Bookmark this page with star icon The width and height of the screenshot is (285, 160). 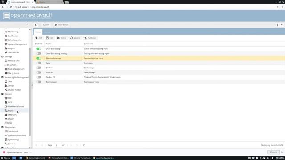(277, 7)
